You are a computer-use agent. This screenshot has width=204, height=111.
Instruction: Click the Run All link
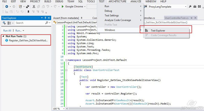[x=7, y=30]
